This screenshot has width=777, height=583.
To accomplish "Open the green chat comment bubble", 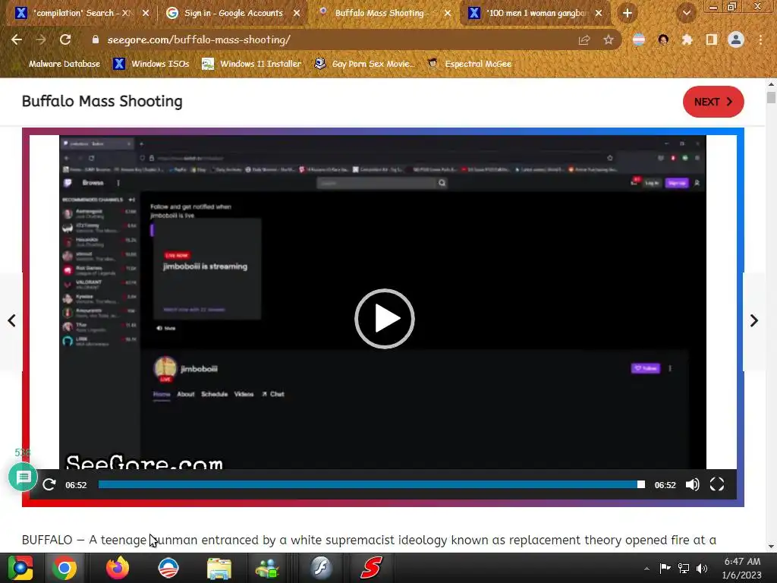I will (23, 477).
